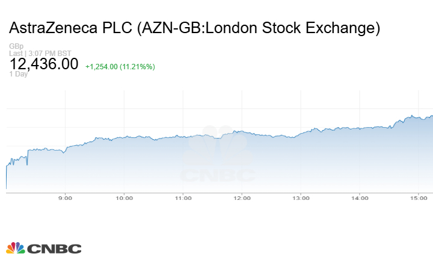Viewport: 433px width, 271px height.
Task: Click the 9:00 time axis label
Action: pyautogui.click(x=65, y=198)
